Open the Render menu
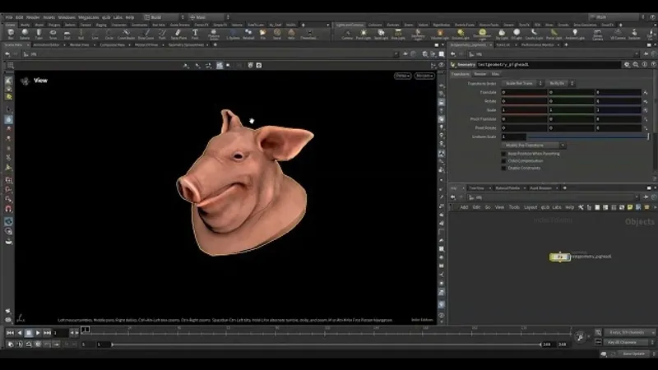The width and height of the screenshot is (658, 370). click(x=33, y=17)
